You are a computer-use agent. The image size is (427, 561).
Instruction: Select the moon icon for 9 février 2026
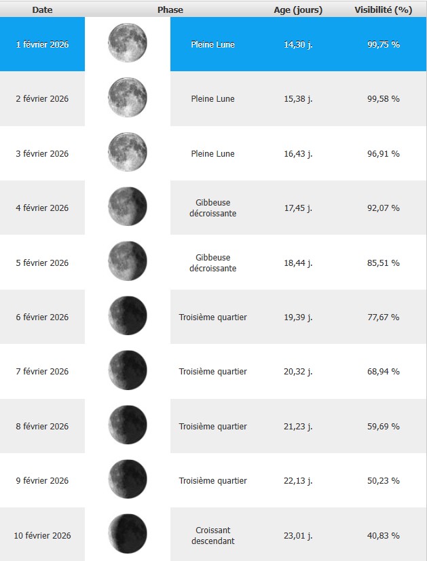tap(128, 480)
